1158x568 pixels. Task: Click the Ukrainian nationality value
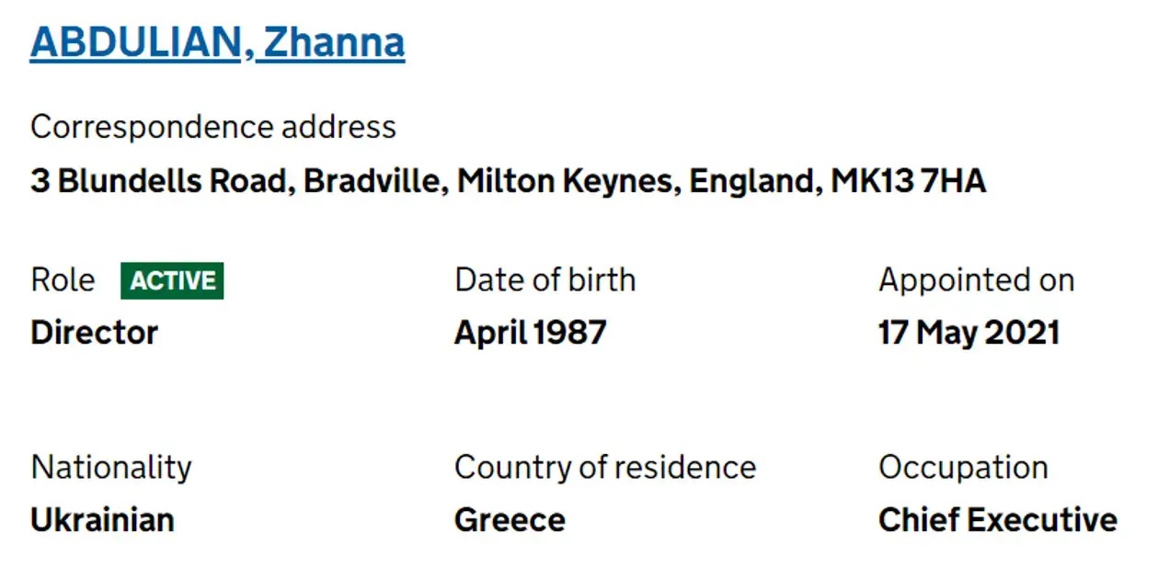(x=102, y=520)
